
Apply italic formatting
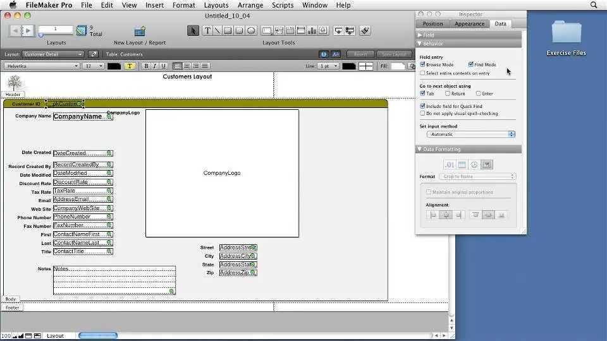(x=155, y=66)
